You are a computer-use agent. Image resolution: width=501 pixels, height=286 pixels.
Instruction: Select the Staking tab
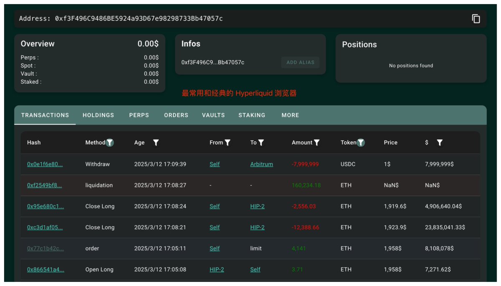[x=252, y=115]
